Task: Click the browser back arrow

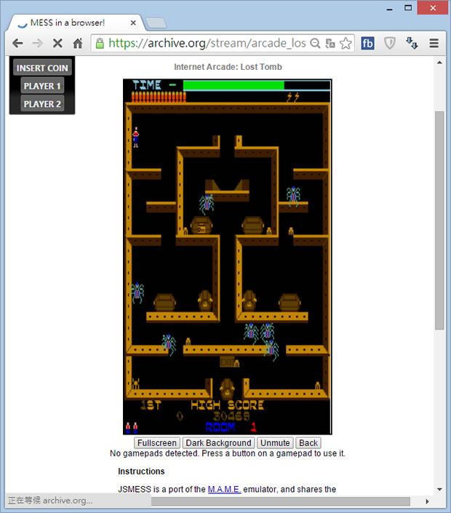Action: (17, 44)
